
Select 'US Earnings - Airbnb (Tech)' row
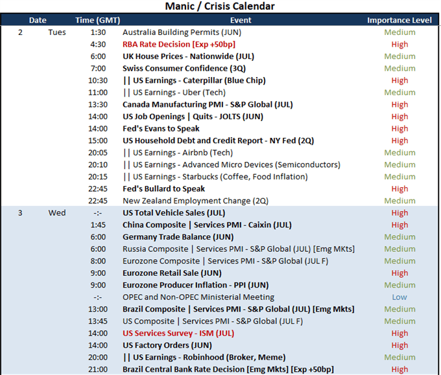point(178,153)
